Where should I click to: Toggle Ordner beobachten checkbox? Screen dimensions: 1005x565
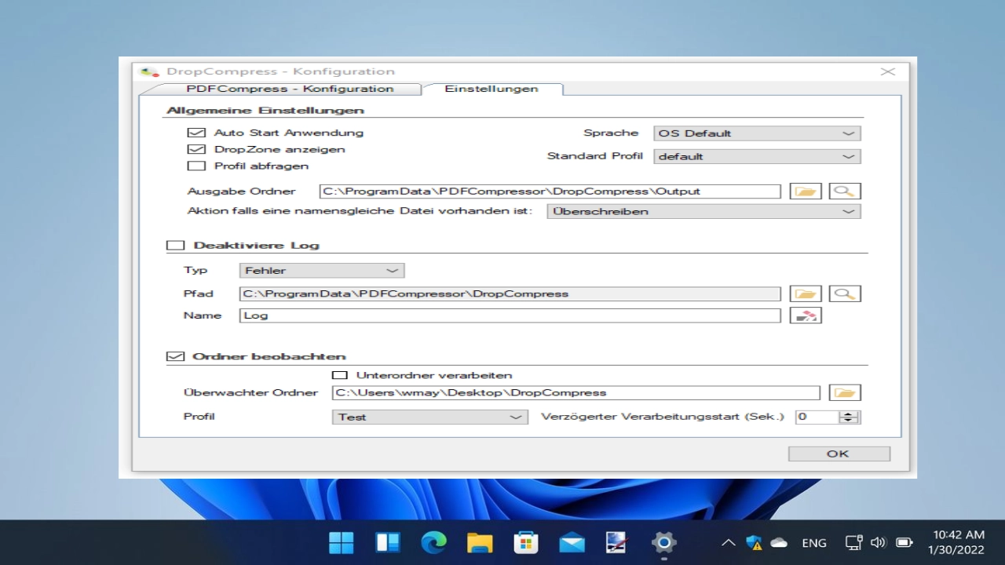[x=175, y=356]
